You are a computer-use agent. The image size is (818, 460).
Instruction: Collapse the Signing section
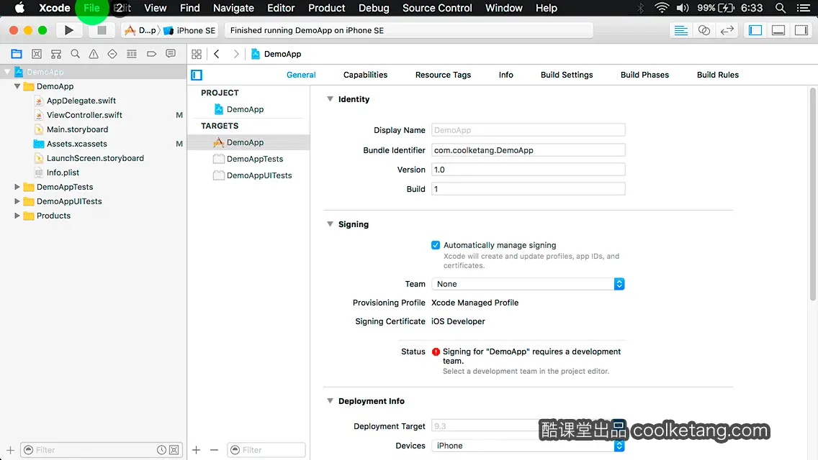click(x=330, y=224)
